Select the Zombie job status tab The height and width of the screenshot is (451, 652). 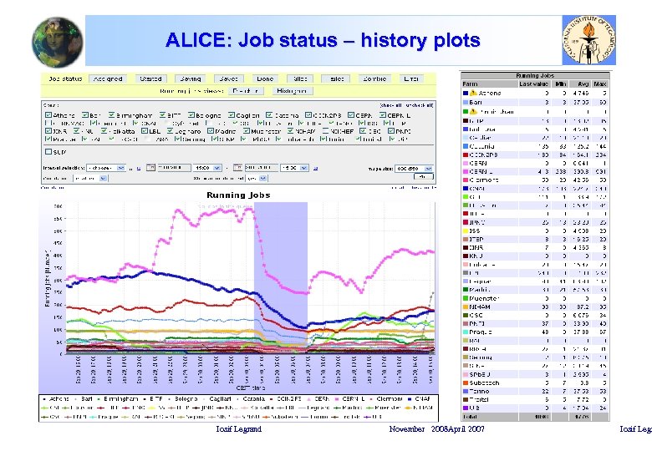coord(374,79)
